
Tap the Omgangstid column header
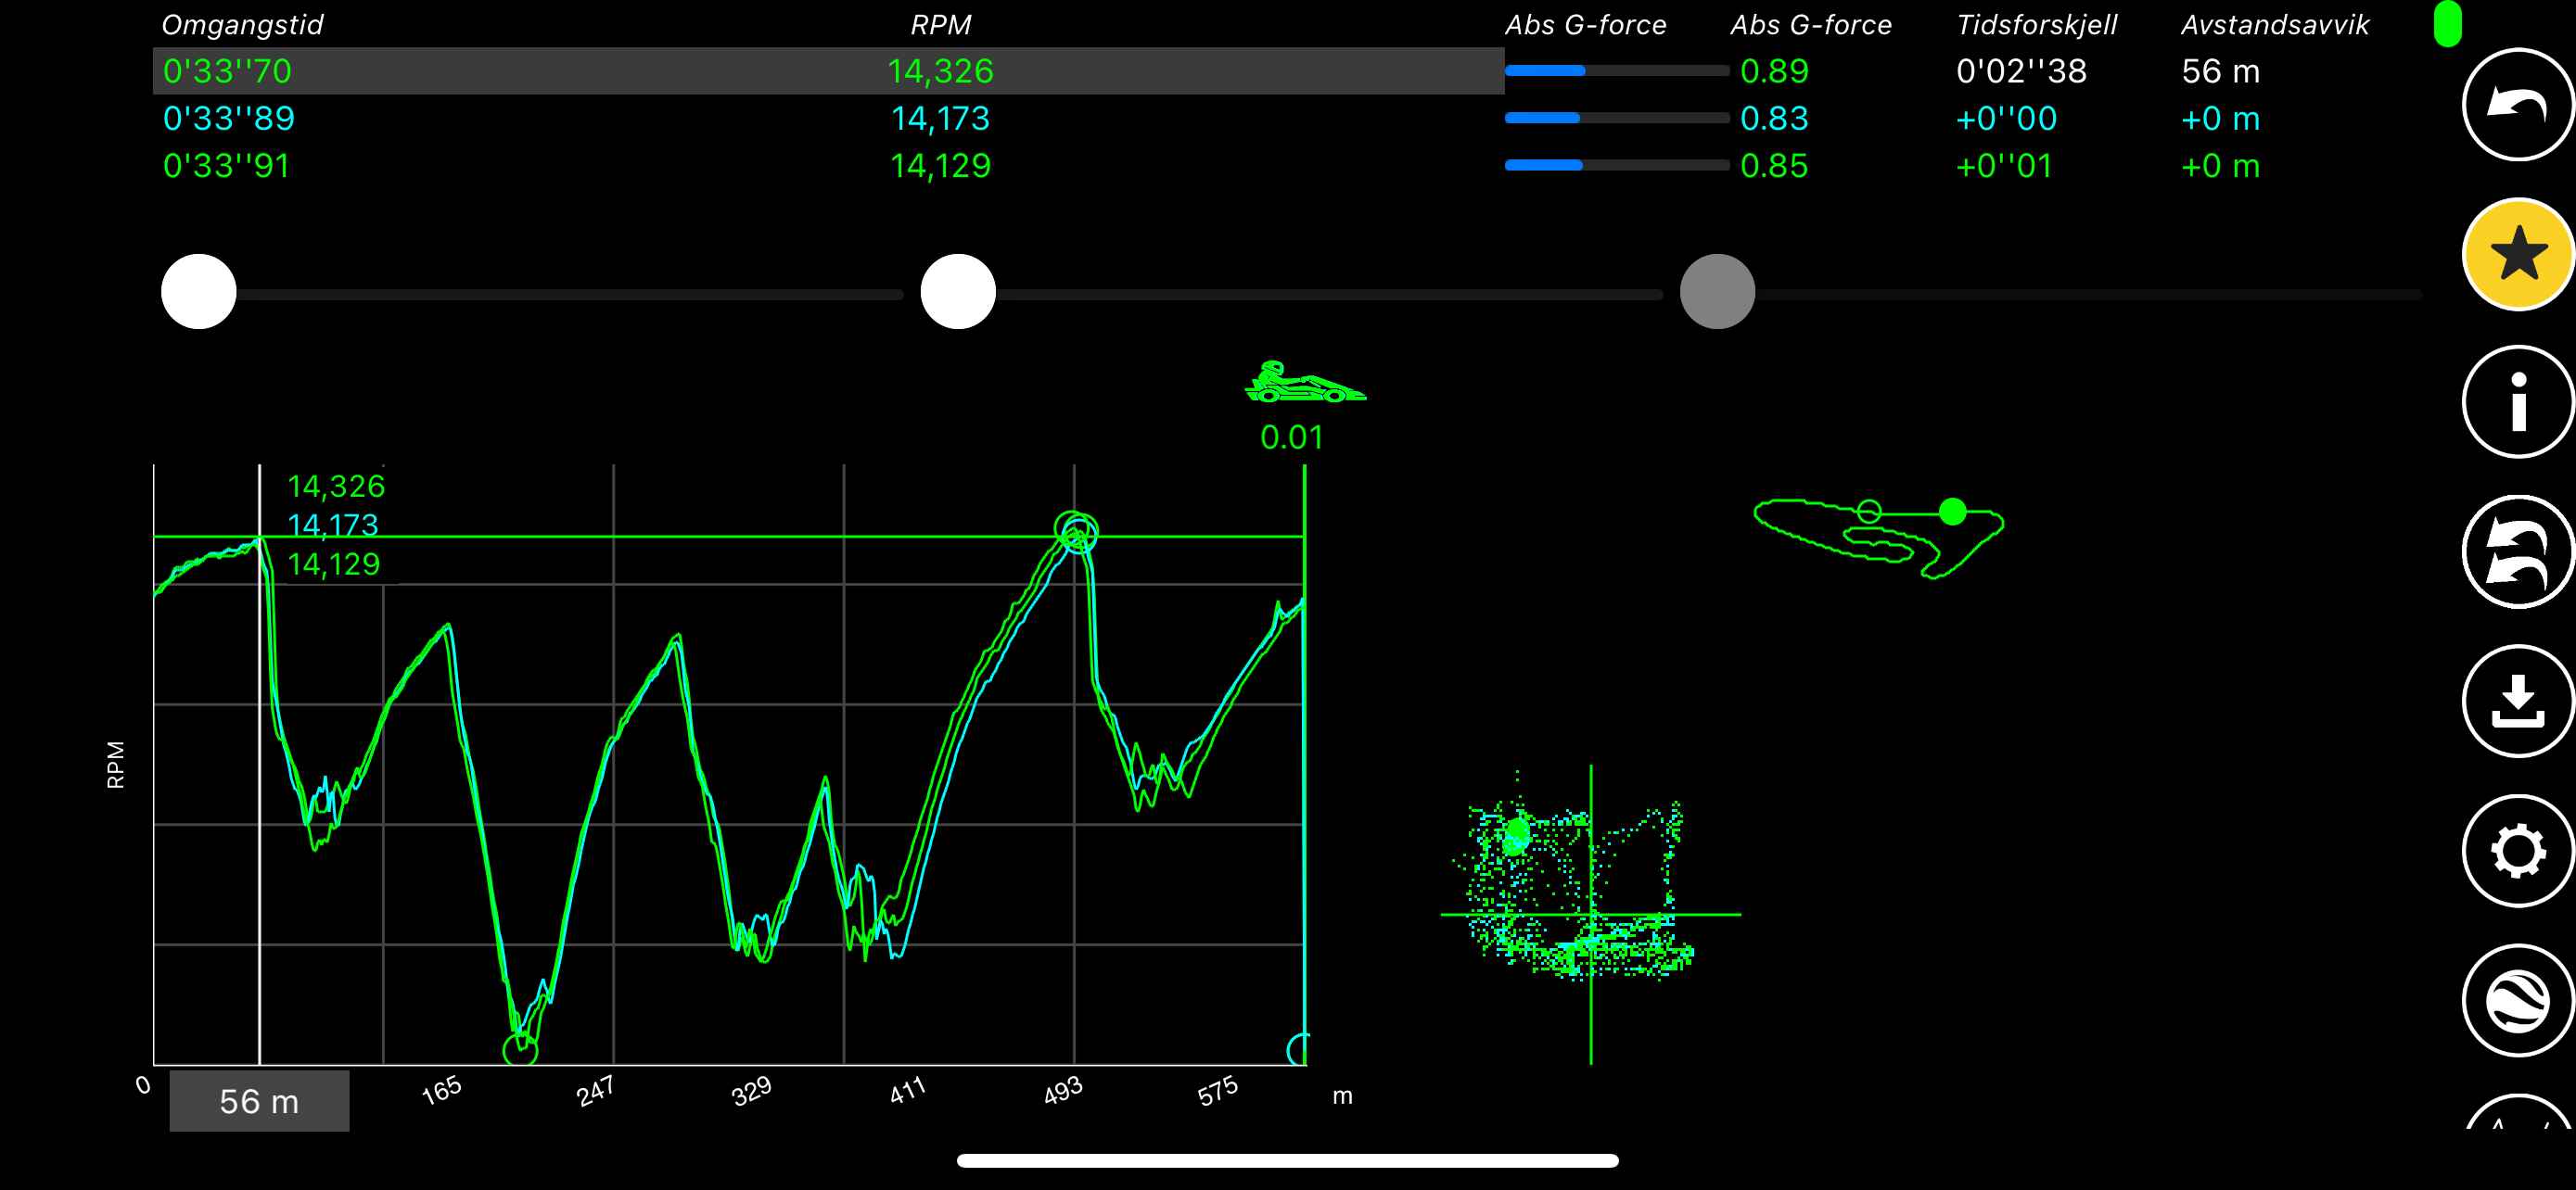click(243, 25)
